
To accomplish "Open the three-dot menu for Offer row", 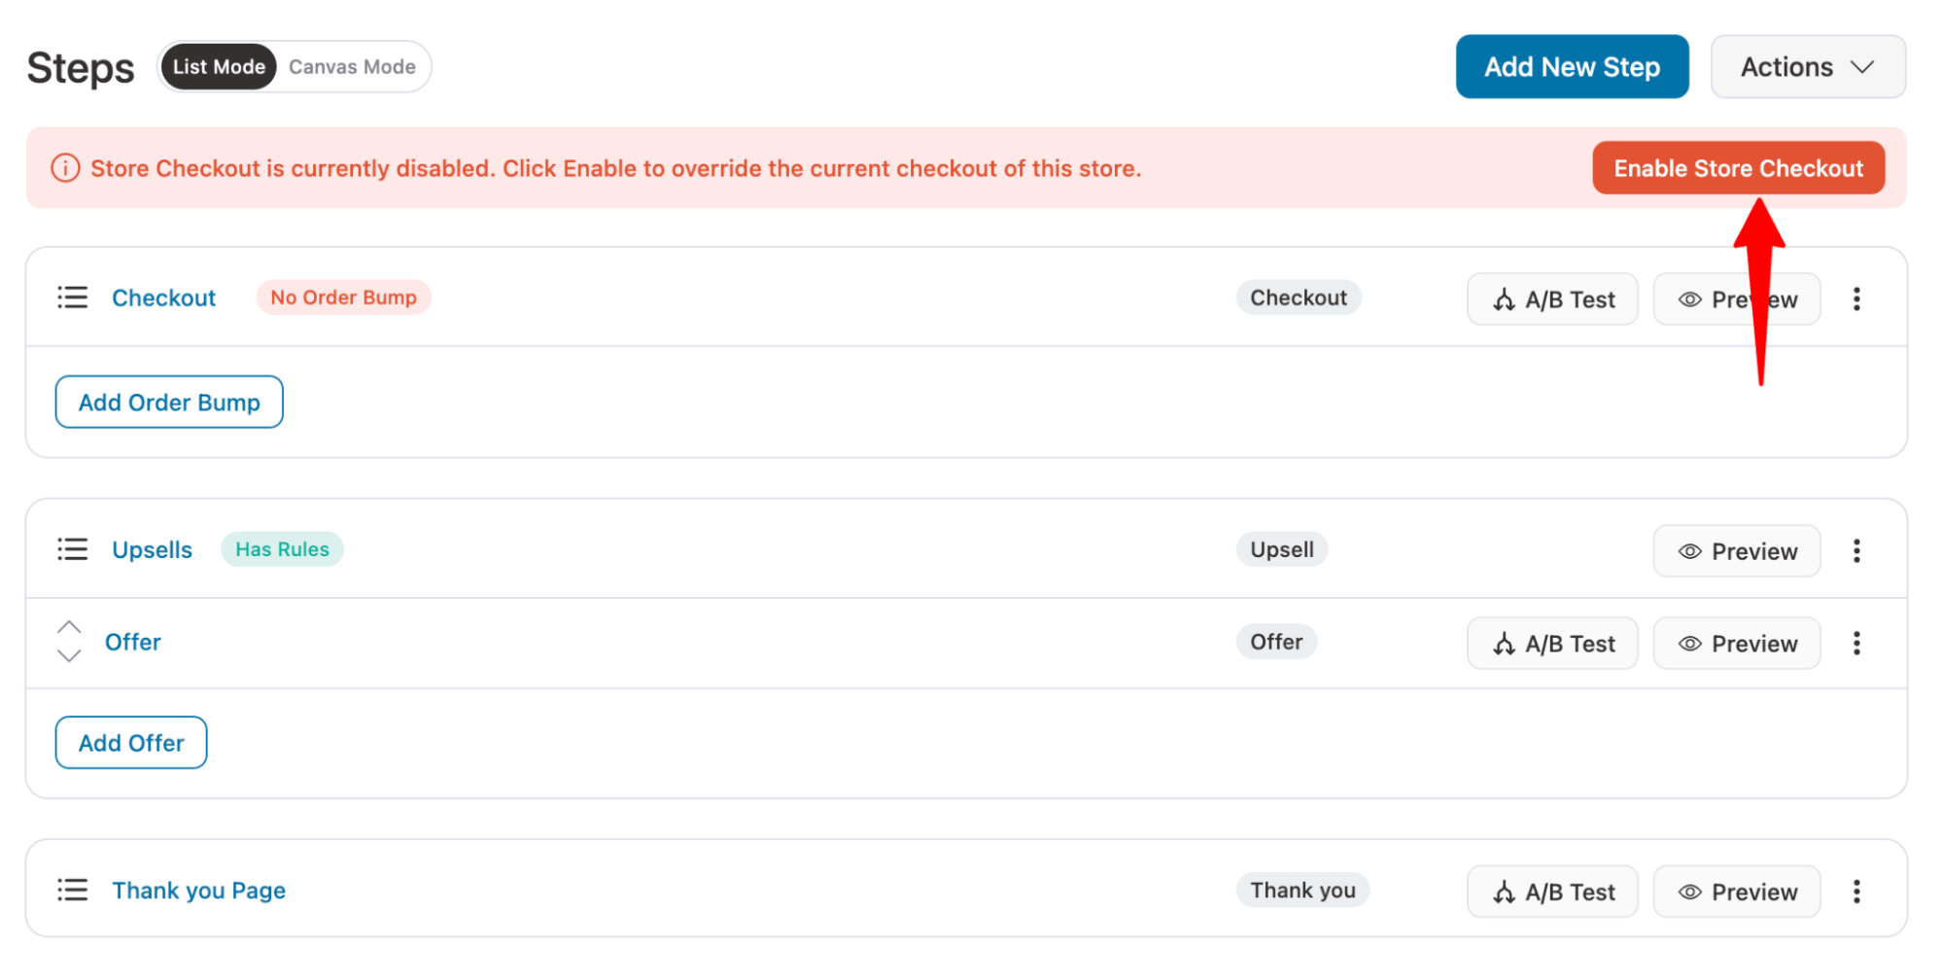I will [1856, 644].
